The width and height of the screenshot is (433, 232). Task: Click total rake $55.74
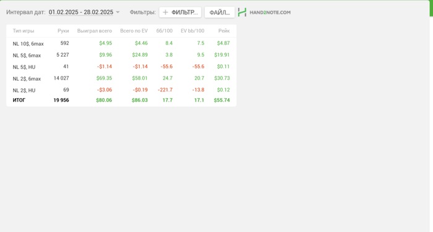[x=221, y=101]
